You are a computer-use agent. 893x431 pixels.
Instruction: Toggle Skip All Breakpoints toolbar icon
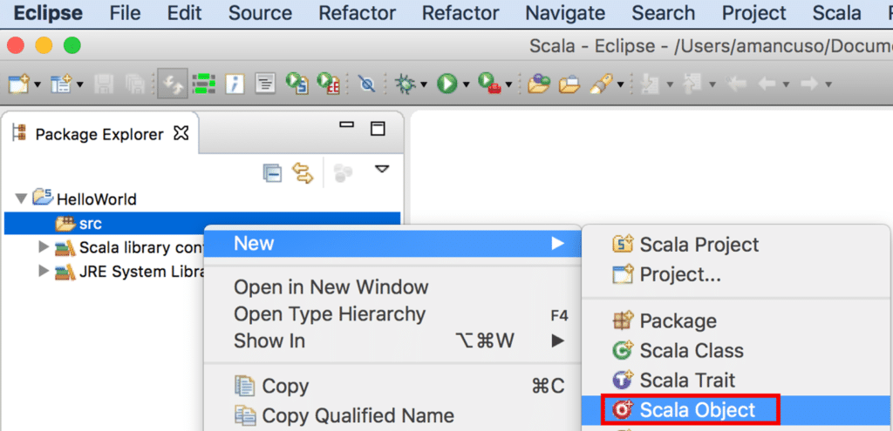[367, 84]
